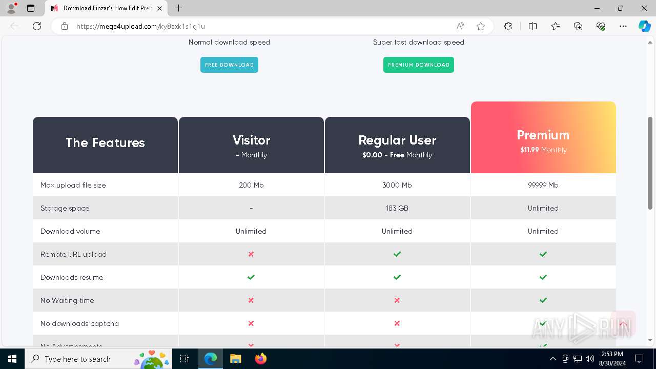656x369 pixels.
Task: Click the Visitor plan header
Action: (251, 145)
